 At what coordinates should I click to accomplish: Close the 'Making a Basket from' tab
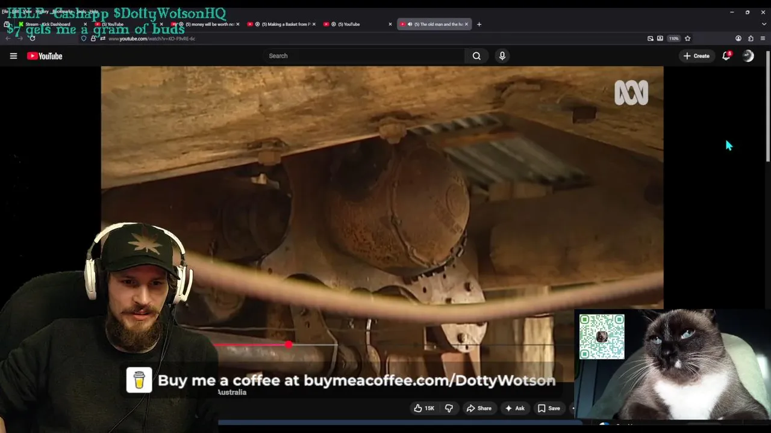tap(314, 24)
